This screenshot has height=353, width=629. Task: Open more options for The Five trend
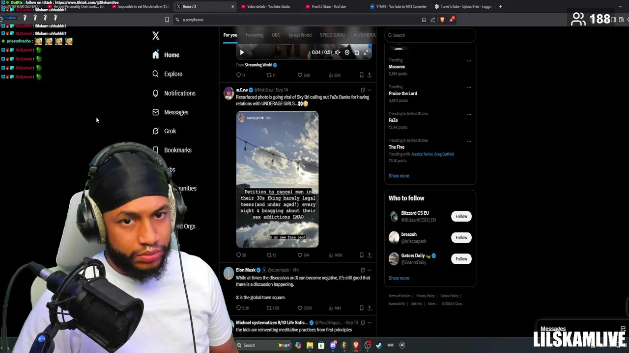[469, 141]
